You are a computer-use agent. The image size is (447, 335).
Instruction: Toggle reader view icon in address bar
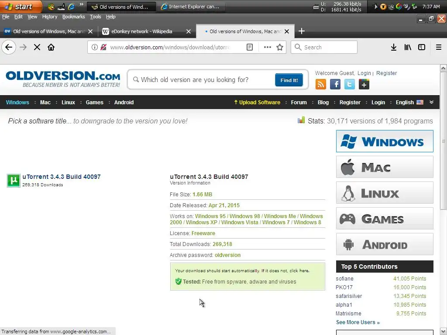[x=250, y=47]
